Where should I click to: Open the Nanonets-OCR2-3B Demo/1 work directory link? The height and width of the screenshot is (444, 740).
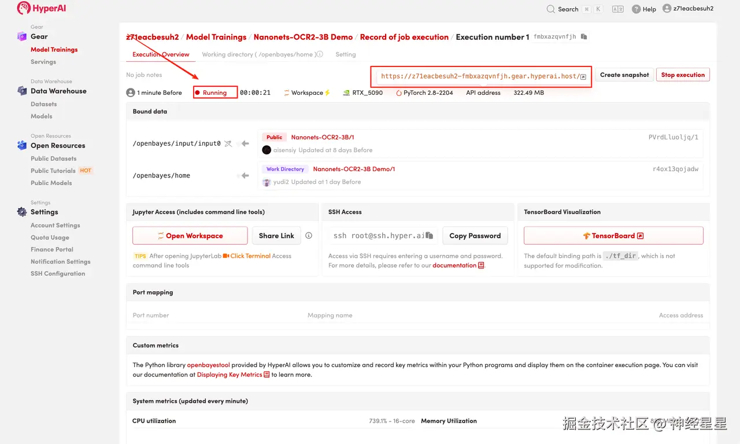tap(354, 169)
